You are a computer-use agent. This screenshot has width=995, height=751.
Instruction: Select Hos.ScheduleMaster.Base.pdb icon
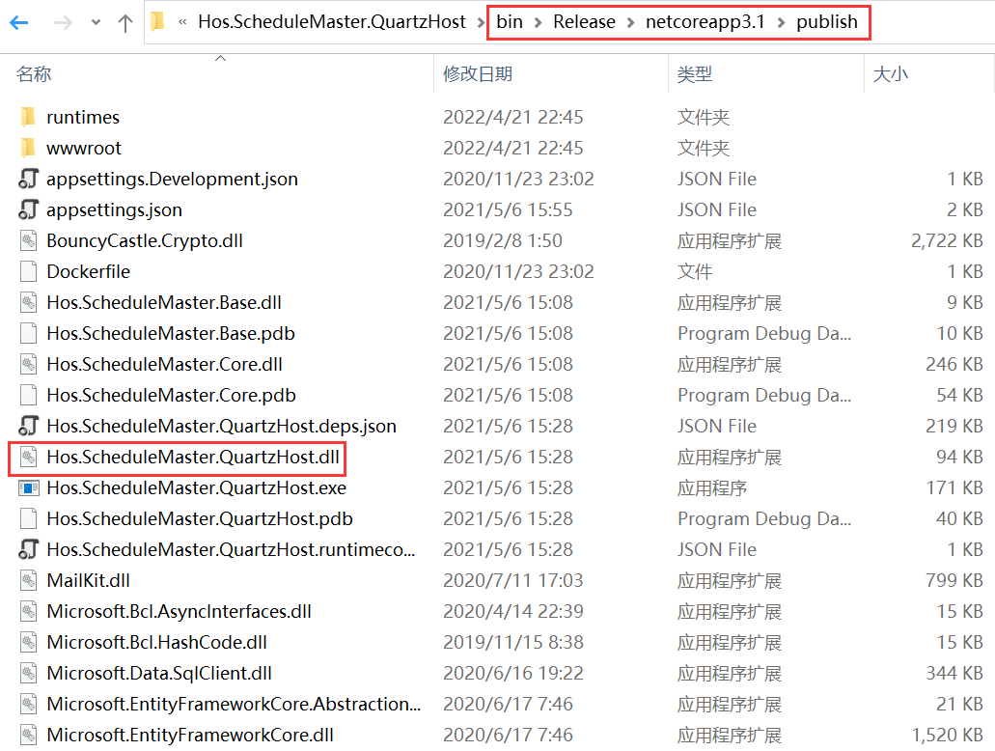click(29, 333)
